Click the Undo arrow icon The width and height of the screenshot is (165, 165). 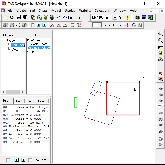[x=59, y=17]
